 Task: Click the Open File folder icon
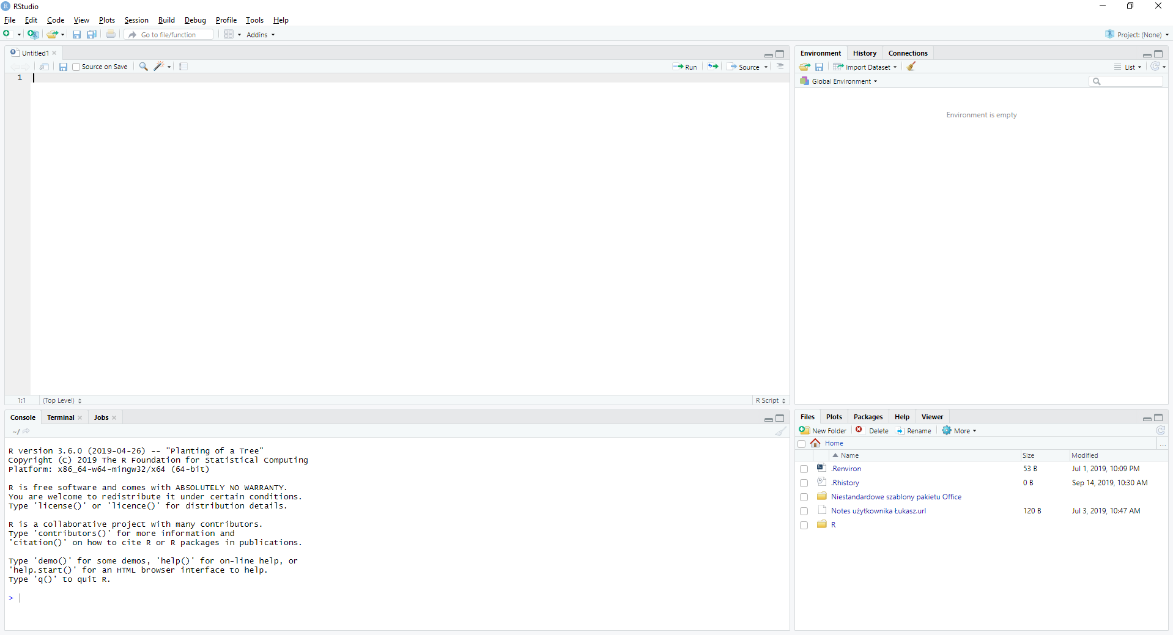pyautogui.click(x=53, y=34)
